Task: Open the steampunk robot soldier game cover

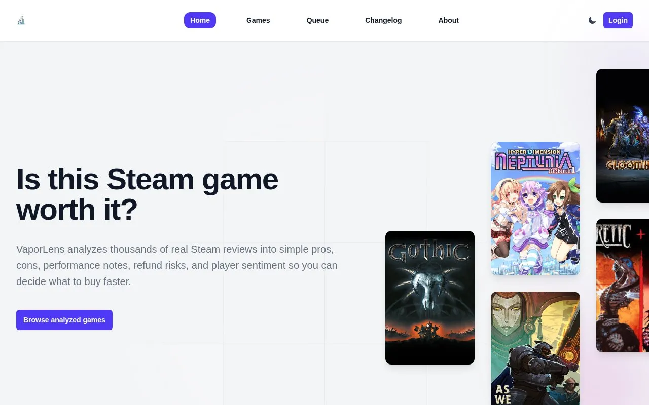Action: pos(535,348)
